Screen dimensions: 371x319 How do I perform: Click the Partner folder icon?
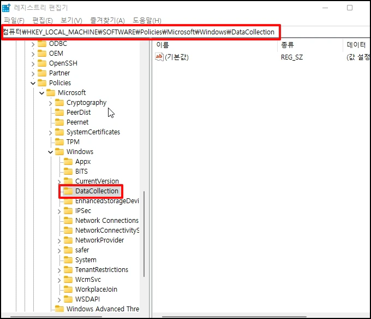pyautogui.click(x=42, y=73)
